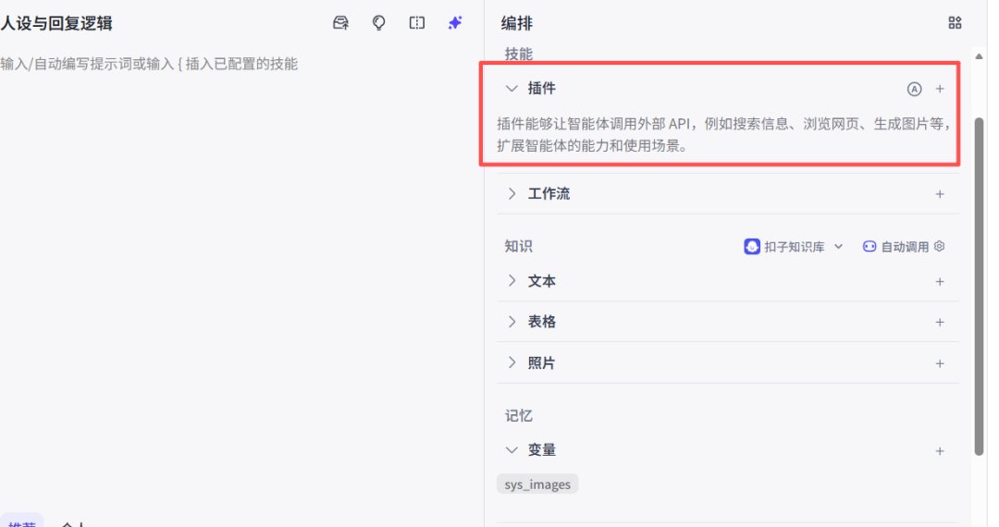Expand the 表格 knowledge section

[512, 322]
